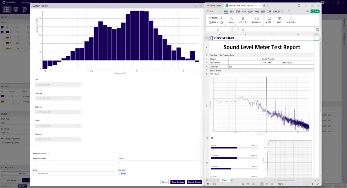Image resolution: width=347 pixels, height=188 pixels.
Task: Click the fx insert function icon
Action: click(x=243, y=30)
